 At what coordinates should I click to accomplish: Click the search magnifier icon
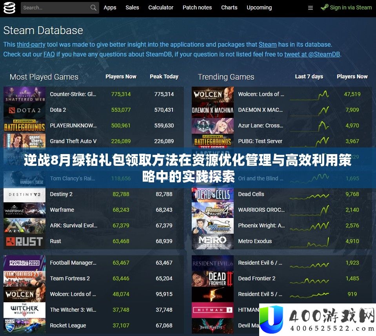(x=94, y=8)
